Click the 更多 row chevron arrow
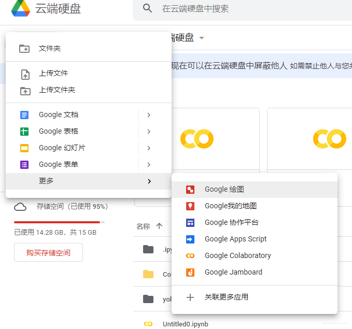 pos(149,181)
